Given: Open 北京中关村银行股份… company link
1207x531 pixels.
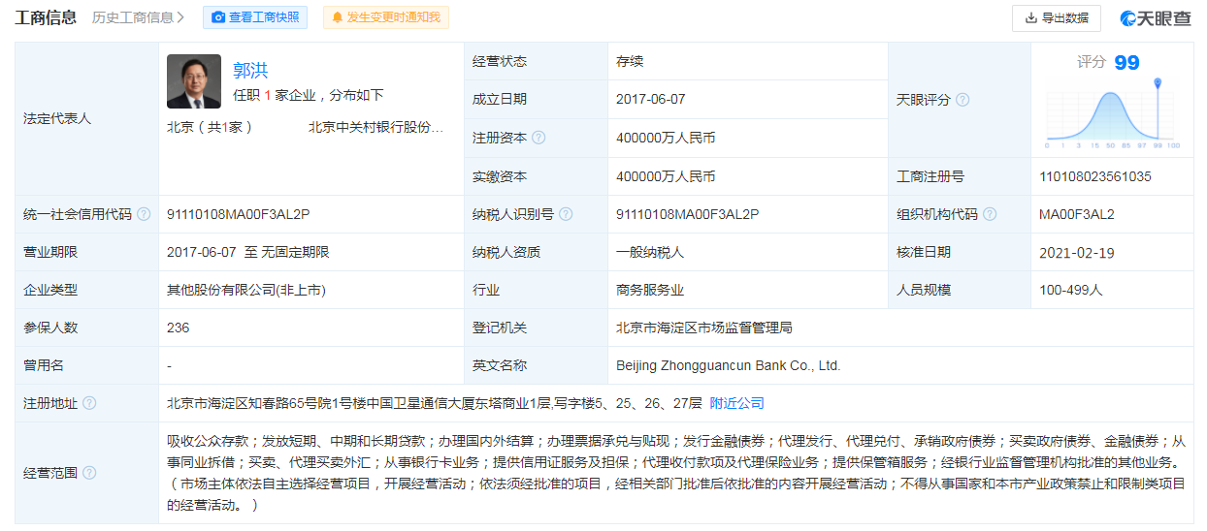Looking at the screenshot, I should (375, 127).
